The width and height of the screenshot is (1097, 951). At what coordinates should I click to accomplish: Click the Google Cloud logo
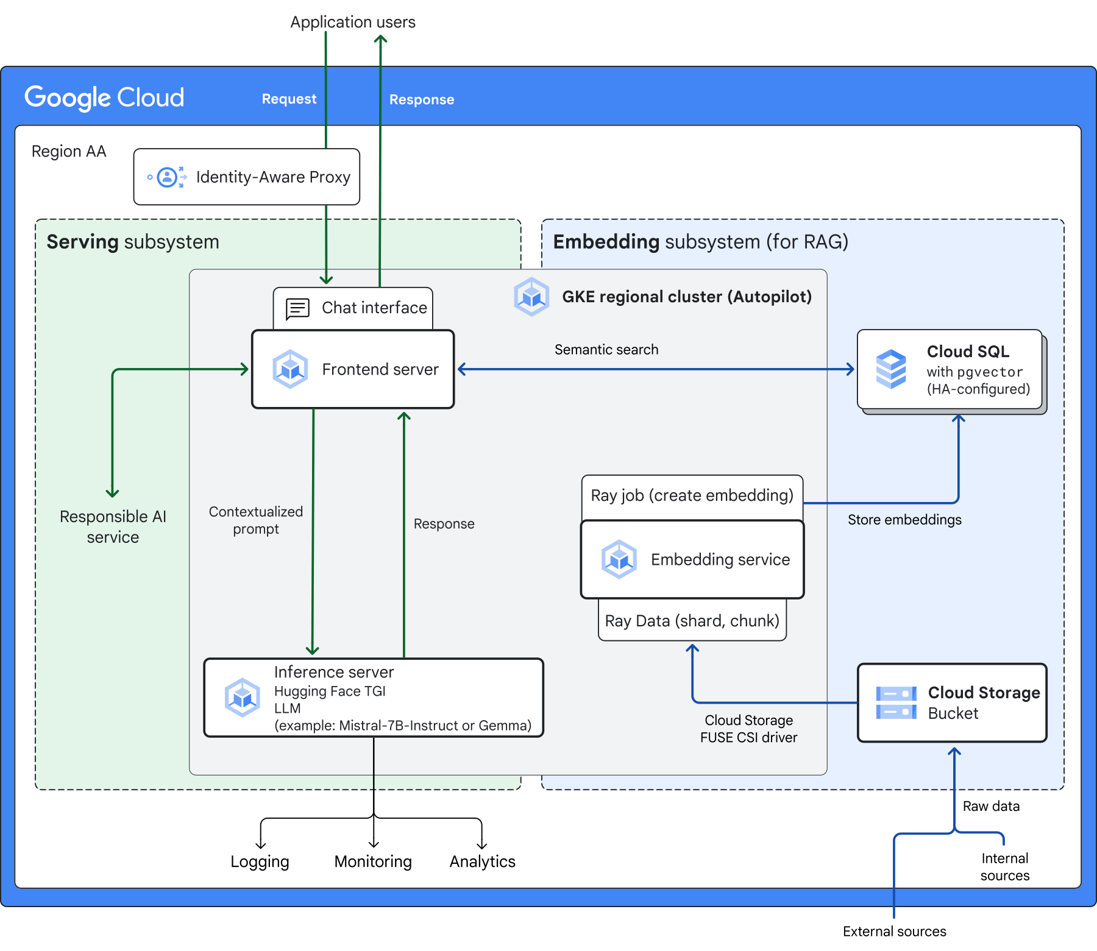104,97
